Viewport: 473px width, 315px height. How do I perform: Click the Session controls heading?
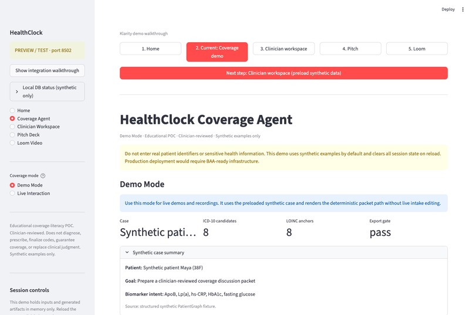click(29, 290)
